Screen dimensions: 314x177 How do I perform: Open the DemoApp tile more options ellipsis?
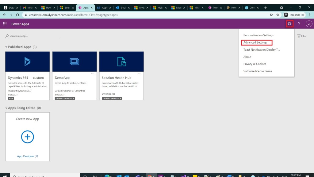[93, 74]
